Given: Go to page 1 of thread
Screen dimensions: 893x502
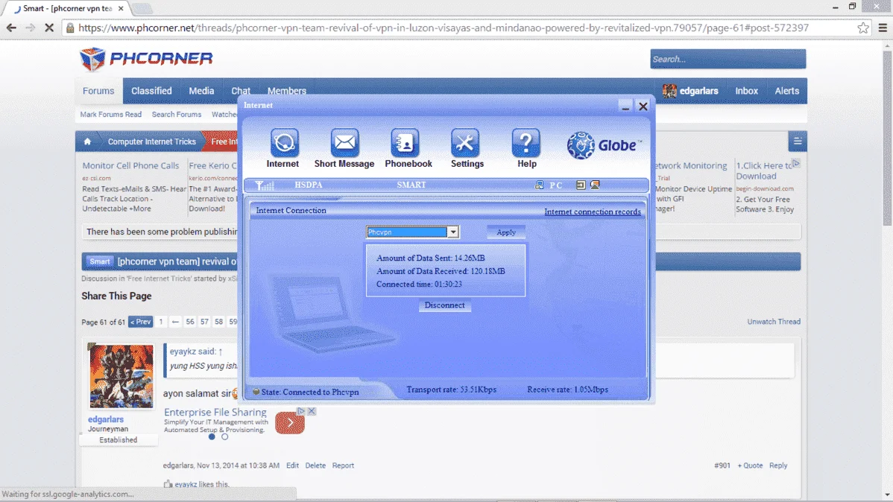Looking at the screenshot, I should [161, 323].
